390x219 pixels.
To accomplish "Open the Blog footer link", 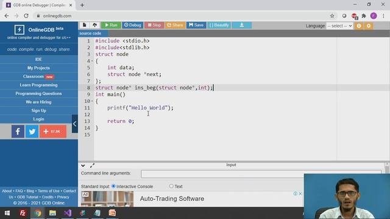I will pos(30,191).
